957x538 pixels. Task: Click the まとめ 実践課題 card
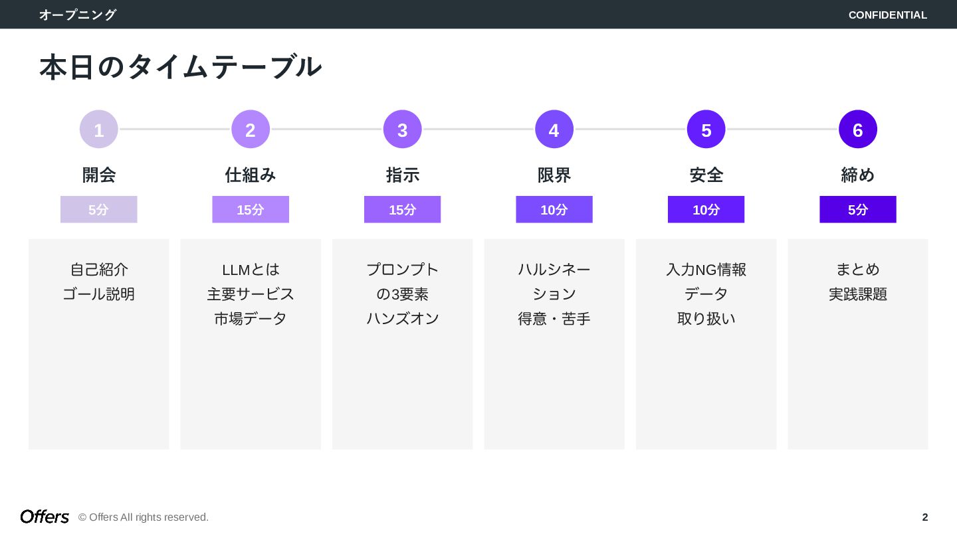857,344
